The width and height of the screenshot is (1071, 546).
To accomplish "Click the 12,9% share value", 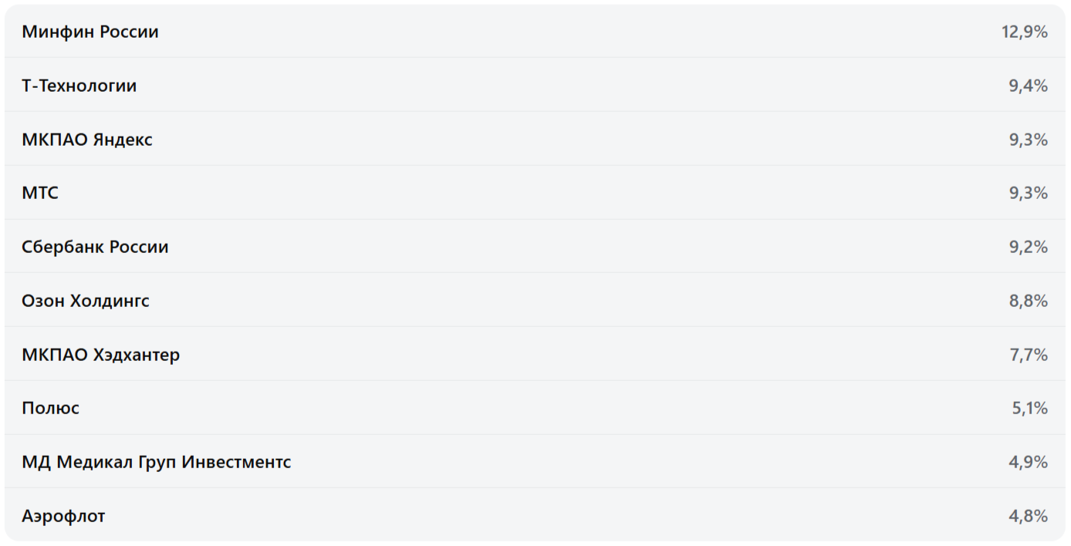I will (x=1025, y=32).
